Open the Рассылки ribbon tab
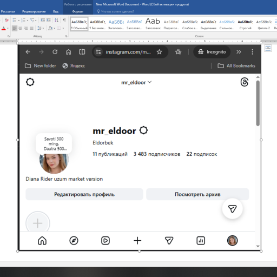This screenshot has width=277, height=277. coord(8,11)
